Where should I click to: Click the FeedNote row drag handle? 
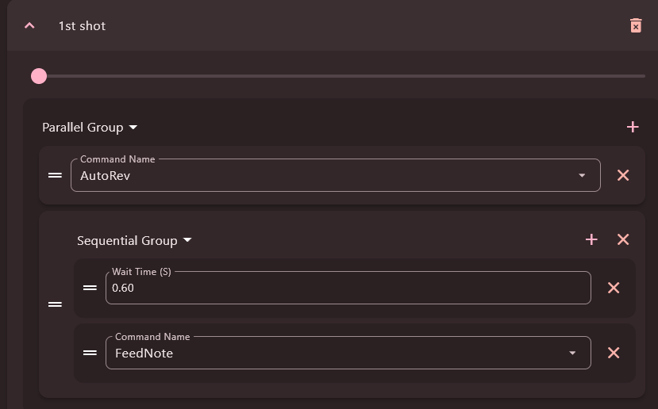pyautogui.click(x=90, y=353)
